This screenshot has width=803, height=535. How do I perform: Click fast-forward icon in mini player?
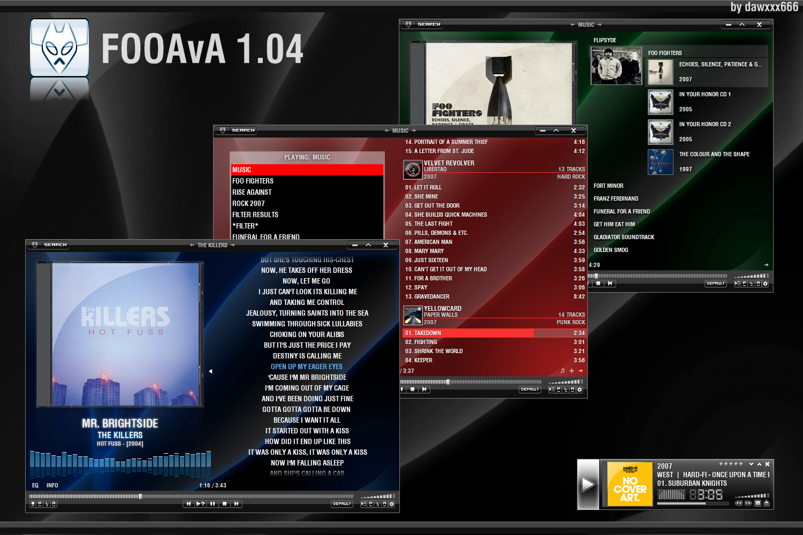[748, 503]
